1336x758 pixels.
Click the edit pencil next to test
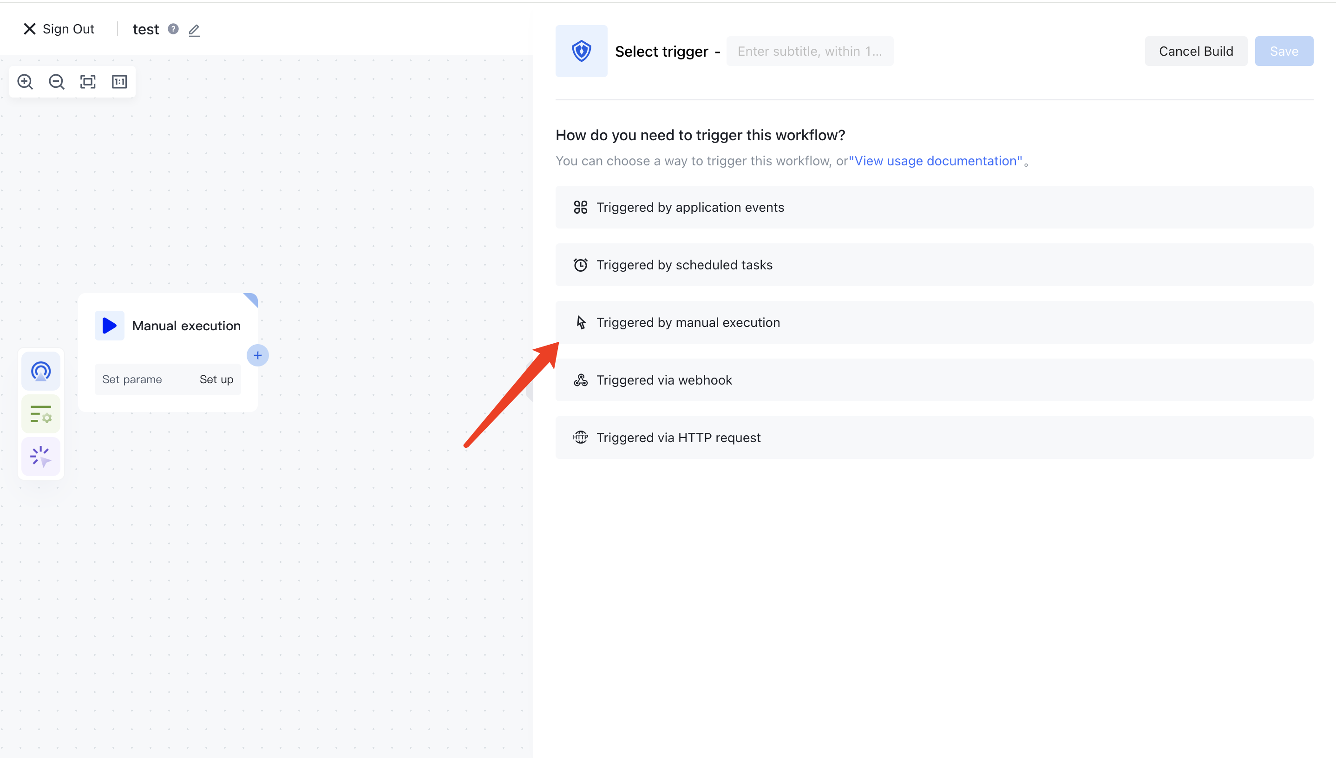click(x=194, y=30)
